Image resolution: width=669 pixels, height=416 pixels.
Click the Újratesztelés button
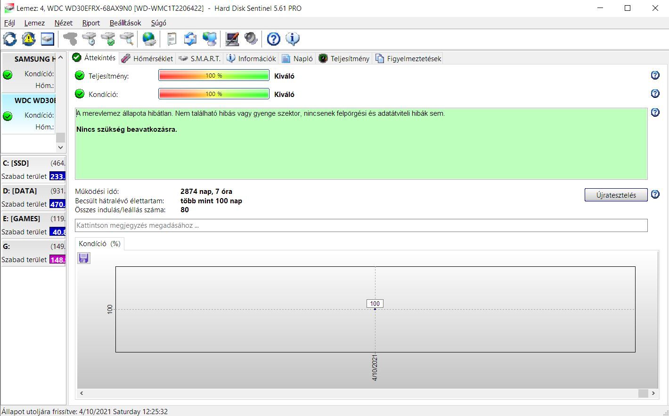coord(616,195)
